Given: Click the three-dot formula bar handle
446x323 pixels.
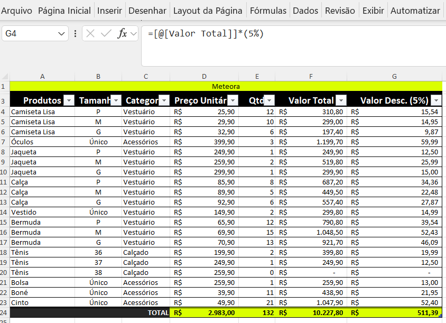Looking at the screenshot, I should [x=75, y=34].
